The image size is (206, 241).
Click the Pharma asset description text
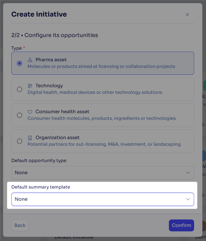pyautogui.click(x=101, y=67)
